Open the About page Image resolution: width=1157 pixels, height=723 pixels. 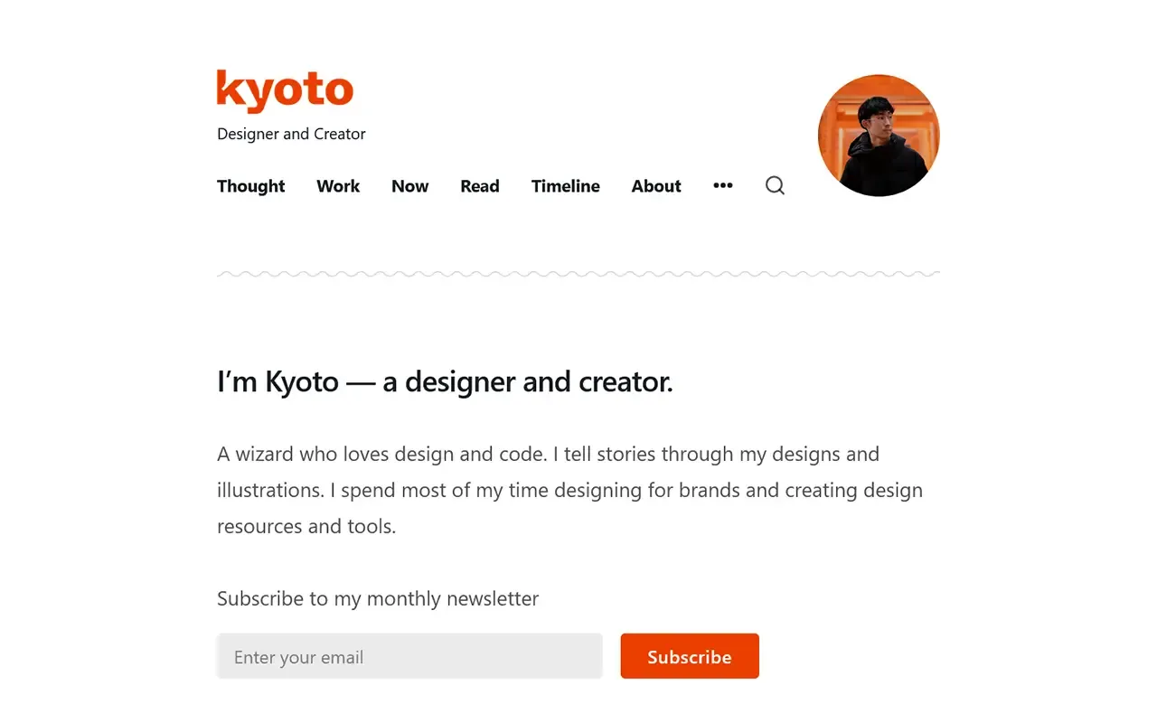(655, 186)
